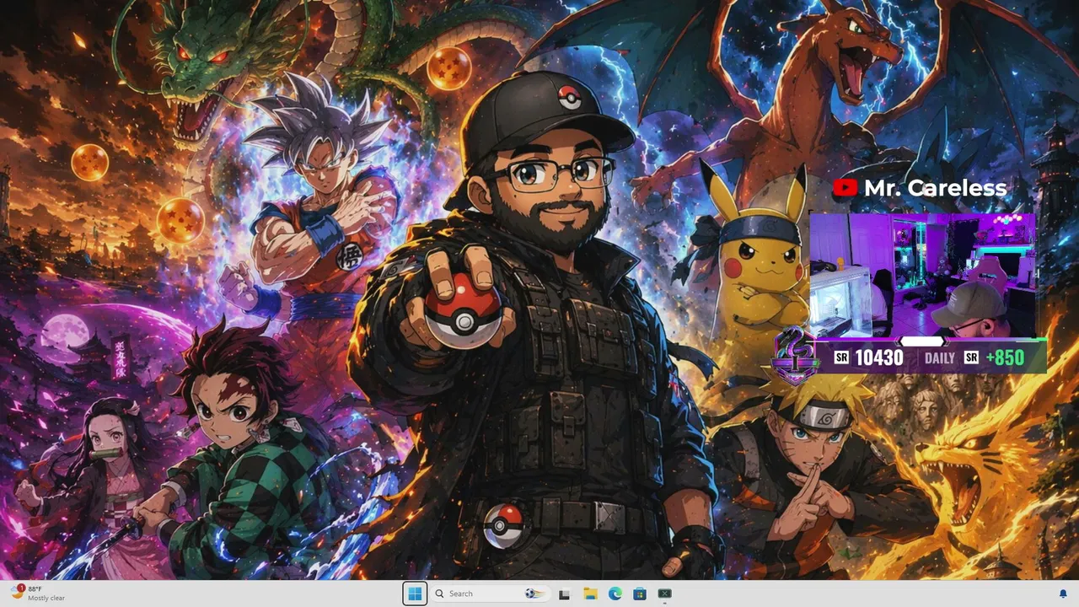Open Microsoft Edge from the taskbar

(x=615, y=594)
